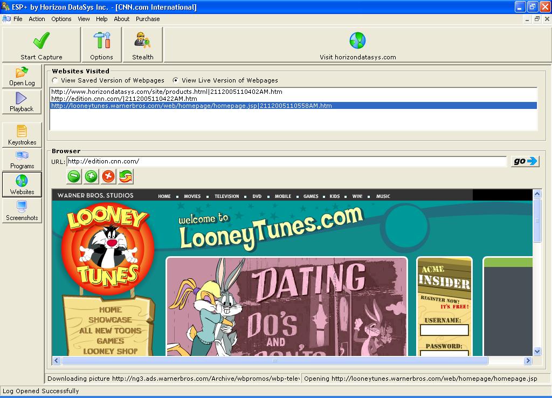Click the red X stop button
Image resolution: width=552 pixels, height=398 pixels.
(108, 176)
